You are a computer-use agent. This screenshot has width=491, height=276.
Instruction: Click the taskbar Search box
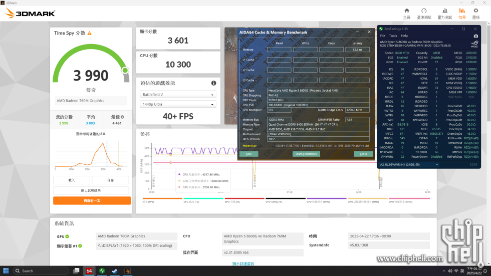pyautogui.click(x=41, y=270)
